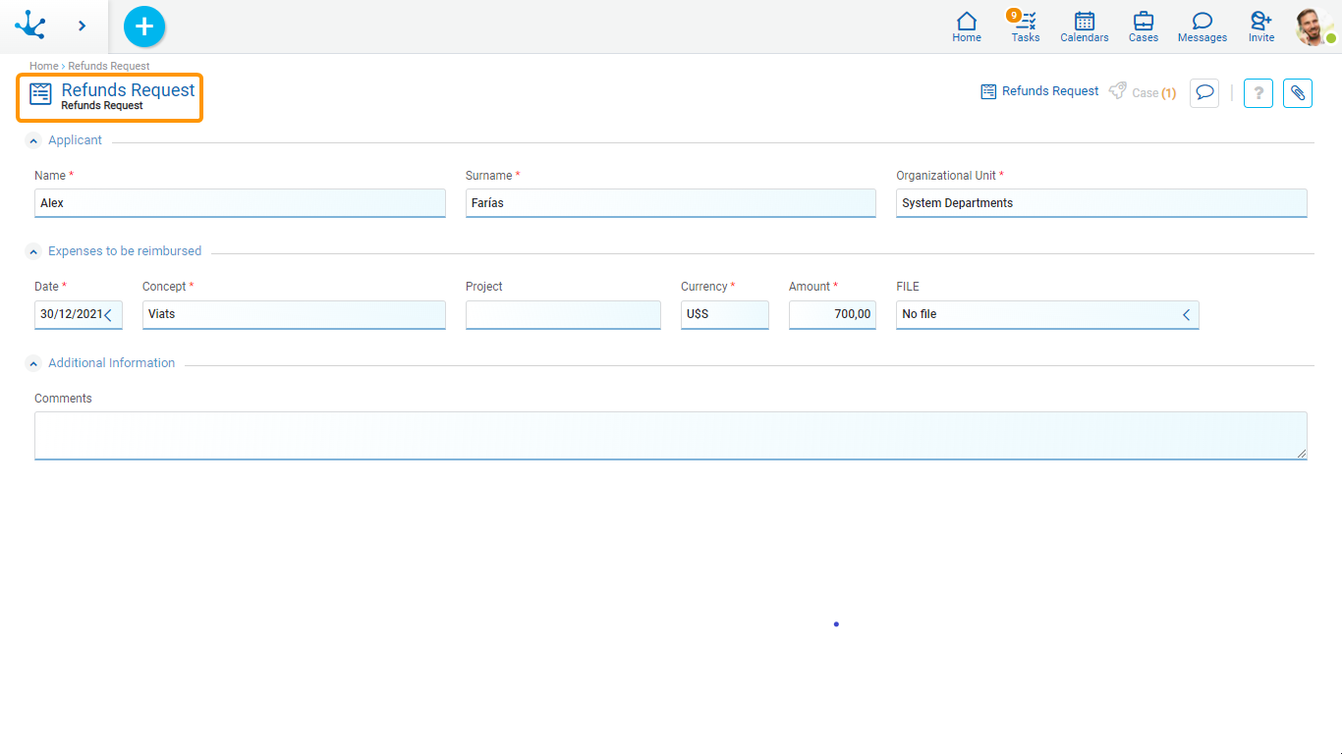Click the blue plus create button
This screenshot has width=1342, height=754.
tap(144, 27)
